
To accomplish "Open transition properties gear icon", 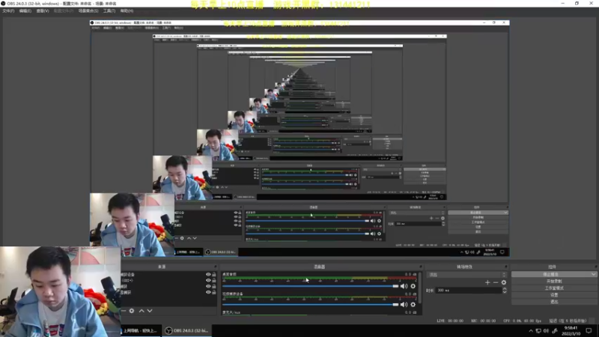I will (504, 282).
